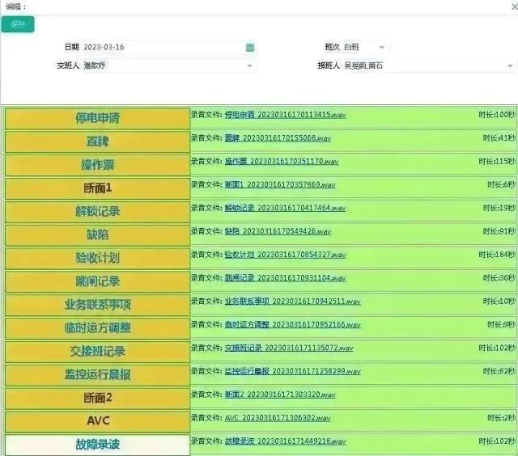Open the 交班人 dropdown list
Screen dimensions: 518x456
pos(249,65)
